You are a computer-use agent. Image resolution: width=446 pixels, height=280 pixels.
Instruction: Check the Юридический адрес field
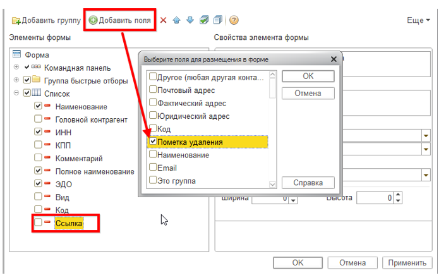pyautogui.click(x=153, y=115)
